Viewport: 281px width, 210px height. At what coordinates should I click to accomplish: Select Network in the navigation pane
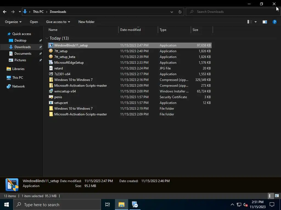coord(18,86)
